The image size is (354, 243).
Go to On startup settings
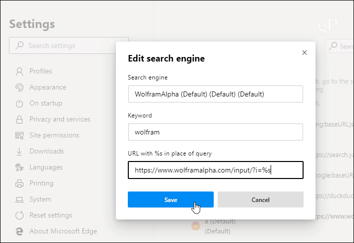coord(46,103)
